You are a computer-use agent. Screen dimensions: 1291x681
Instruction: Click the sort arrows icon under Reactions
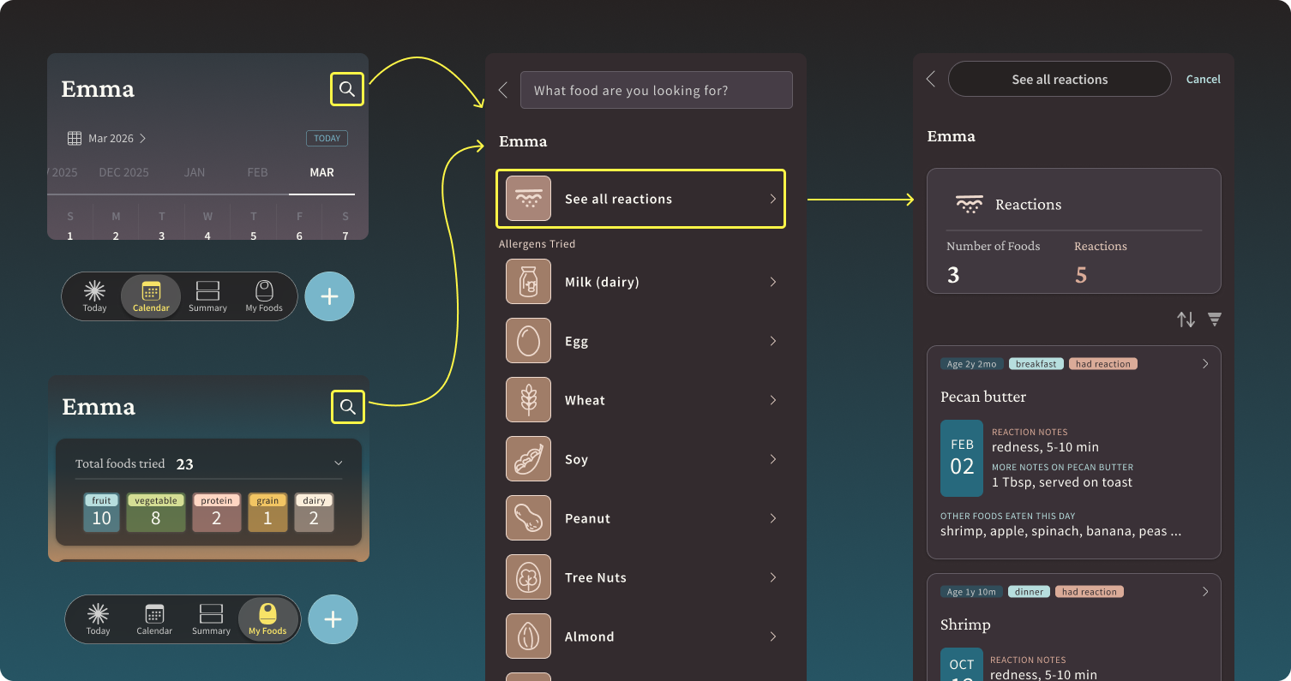[1186, 320]
